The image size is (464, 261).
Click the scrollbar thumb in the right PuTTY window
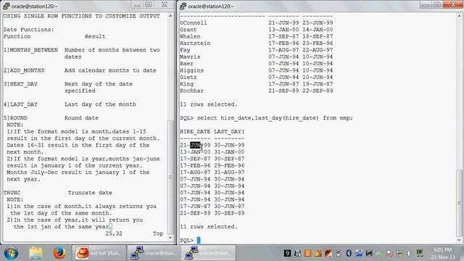click(x=459, y=203)
